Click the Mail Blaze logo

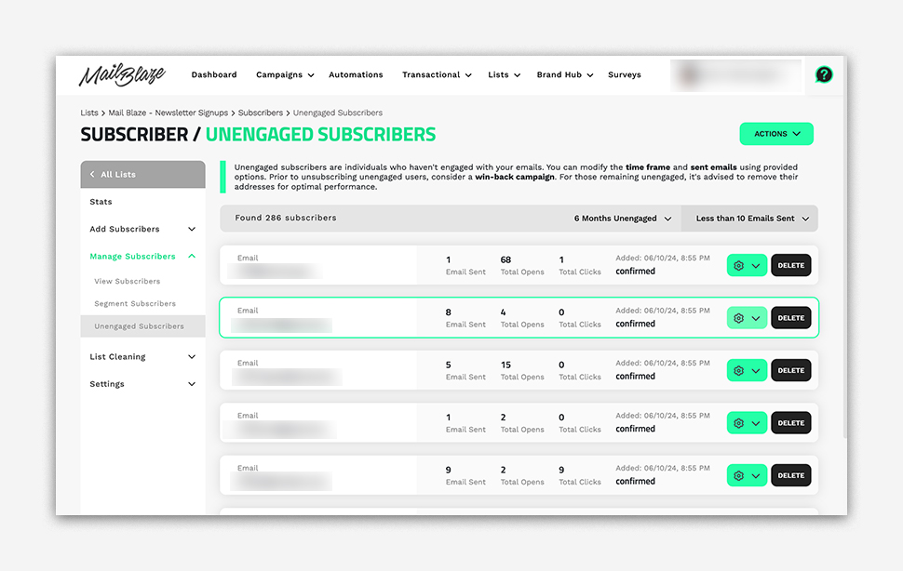[x=122, y=75]
